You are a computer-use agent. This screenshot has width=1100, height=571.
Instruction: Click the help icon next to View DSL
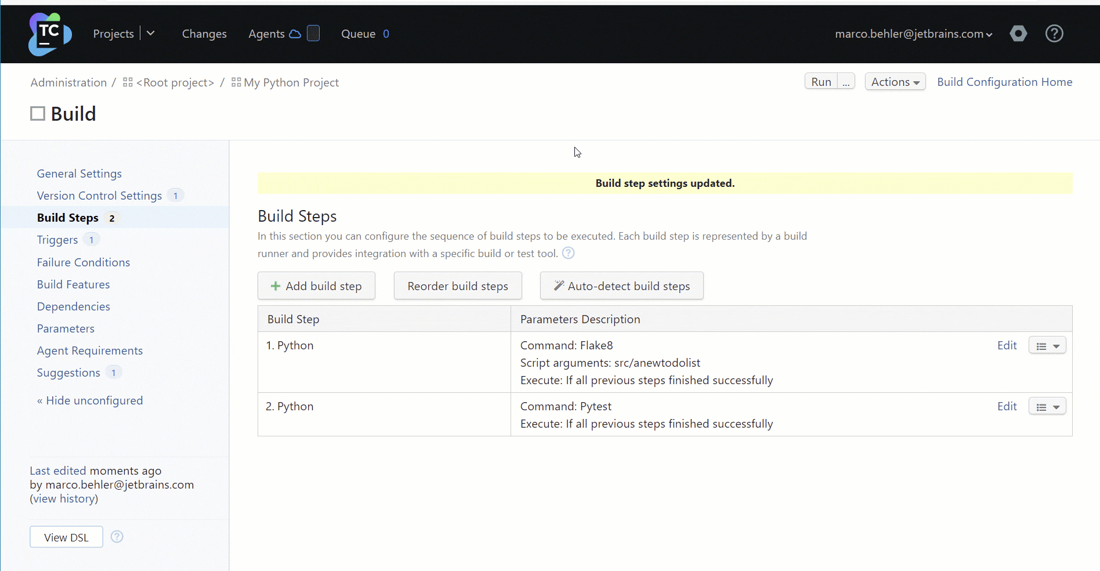coord(117,537)
